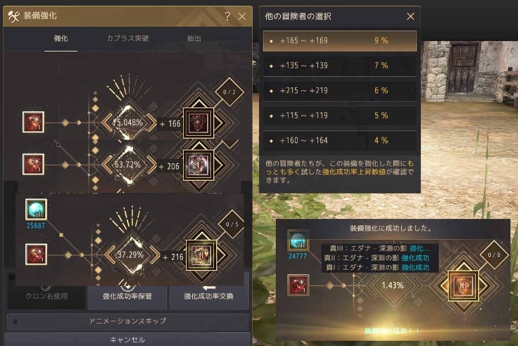The height and width of the screenshot is (346, 518).
Task: Select the +215 ~ +219 6% option
Action: click(x=339, y=91)
